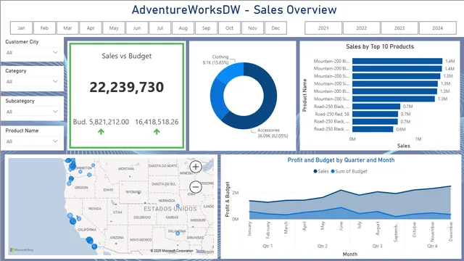Filter report to year 2024
Viewport: 464px width, 261px height.
point(437,28)
